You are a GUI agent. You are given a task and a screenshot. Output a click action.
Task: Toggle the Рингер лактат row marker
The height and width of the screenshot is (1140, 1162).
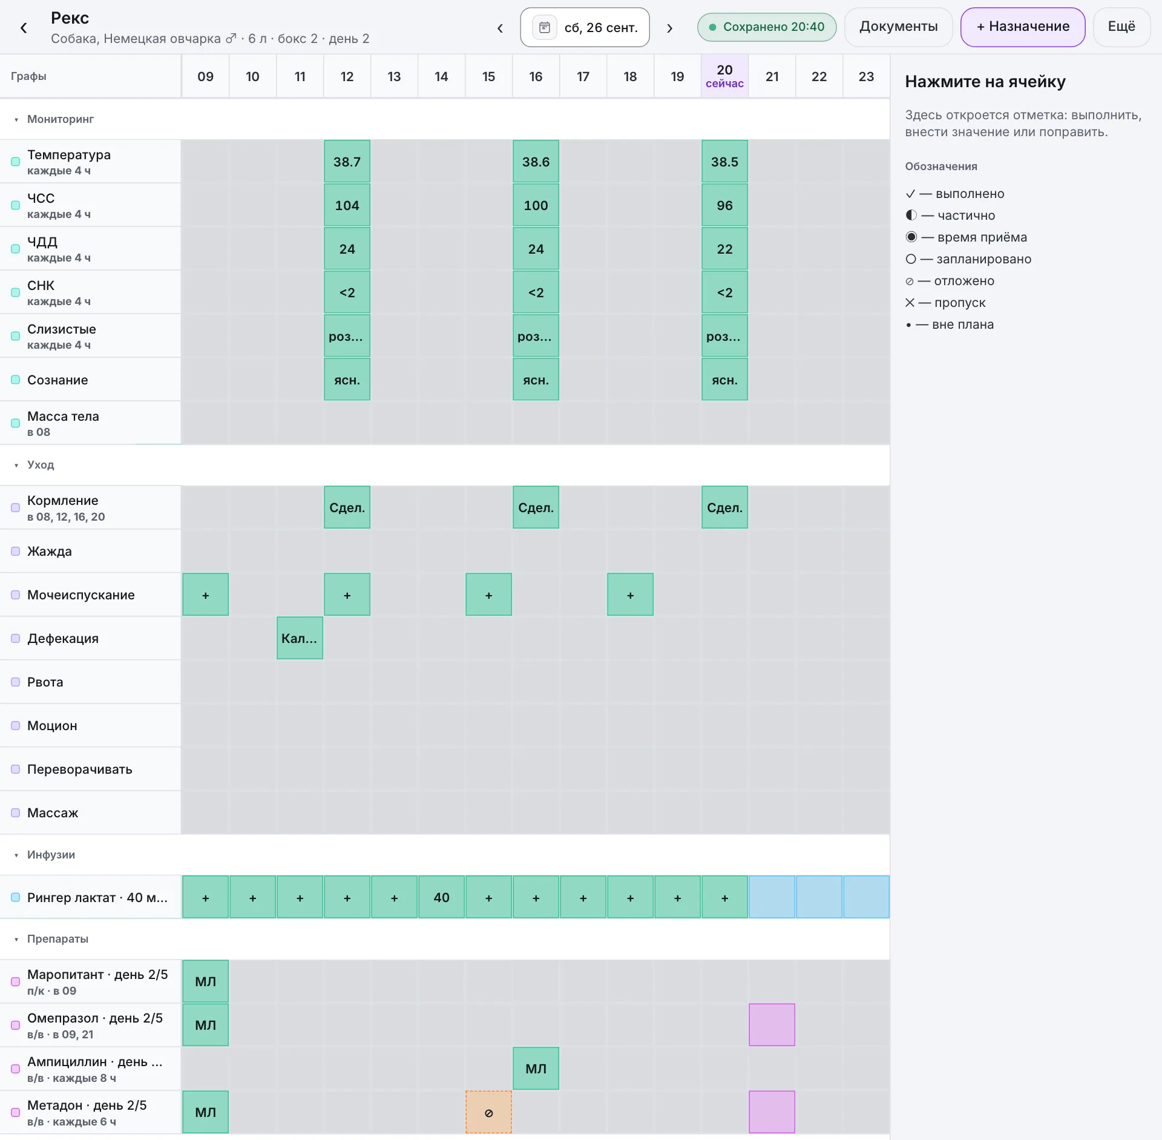pyautogui.click(x=16, y=897)
